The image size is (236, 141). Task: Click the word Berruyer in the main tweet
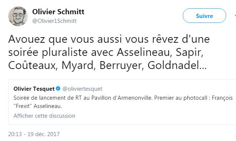pos(122,66)
